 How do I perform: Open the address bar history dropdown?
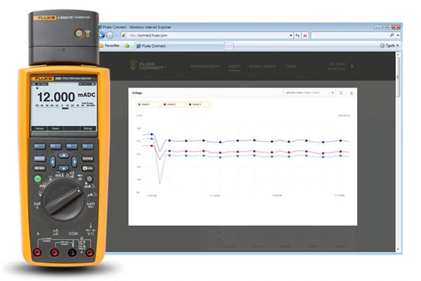pos(291,36)
